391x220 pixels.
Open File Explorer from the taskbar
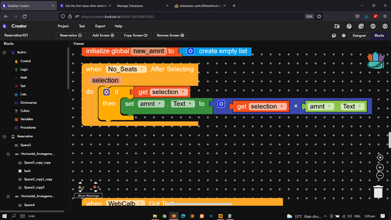pyautogui.click(x=155, y=216)
